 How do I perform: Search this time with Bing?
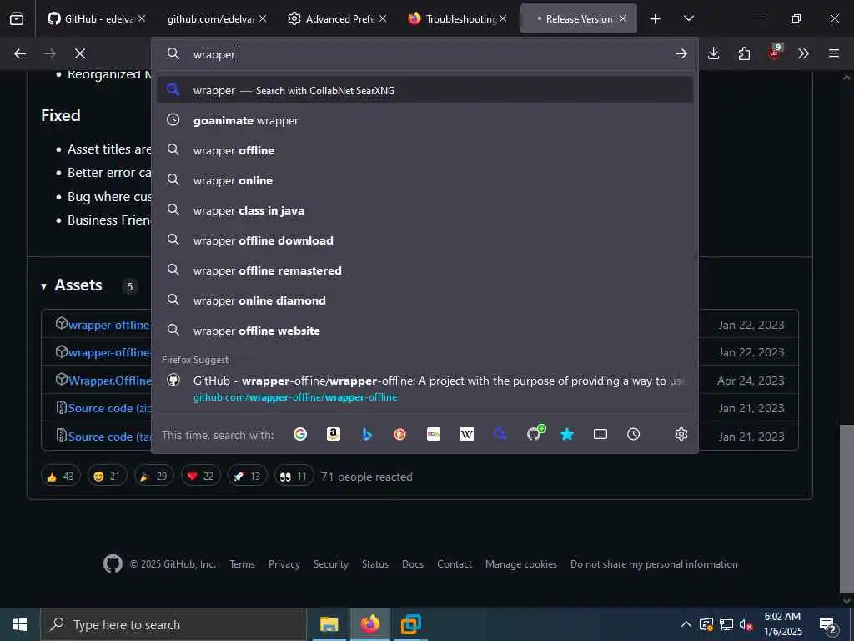[367, 434]
